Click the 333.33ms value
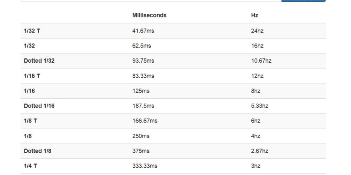Screen dimensions: 351x175 click(x=145, y=166)
